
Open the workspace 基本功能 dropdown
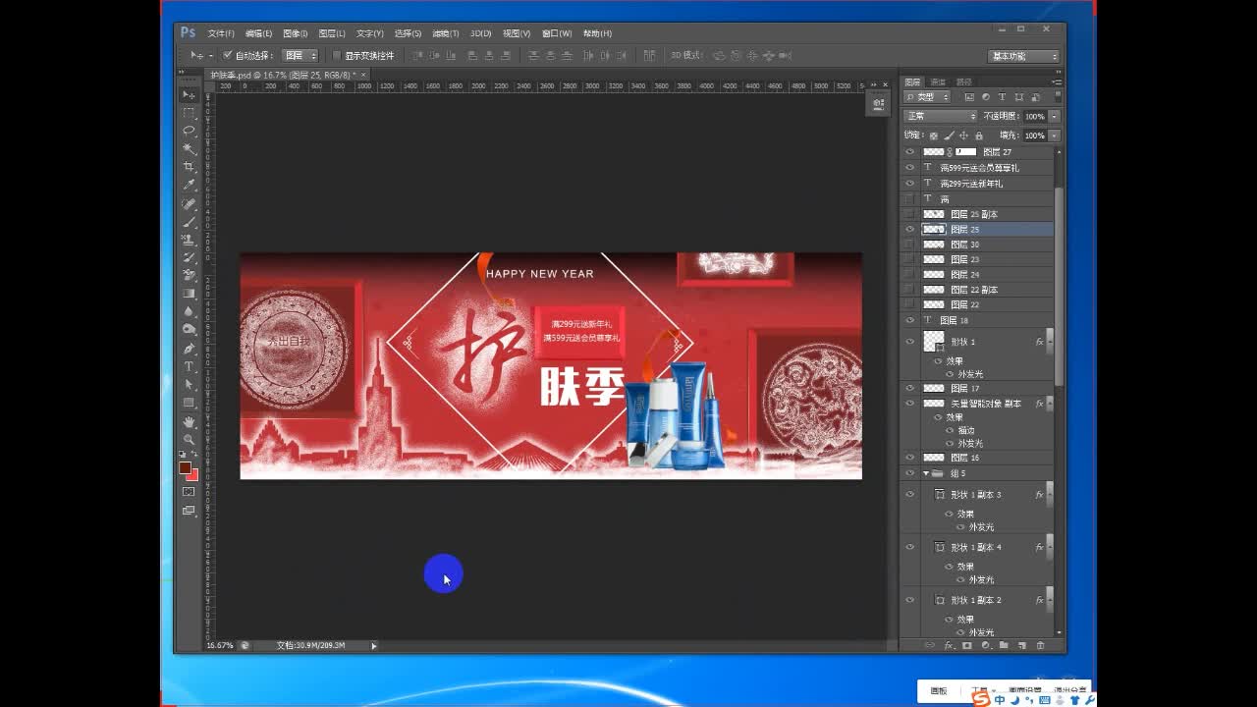tap(1023, 56)
